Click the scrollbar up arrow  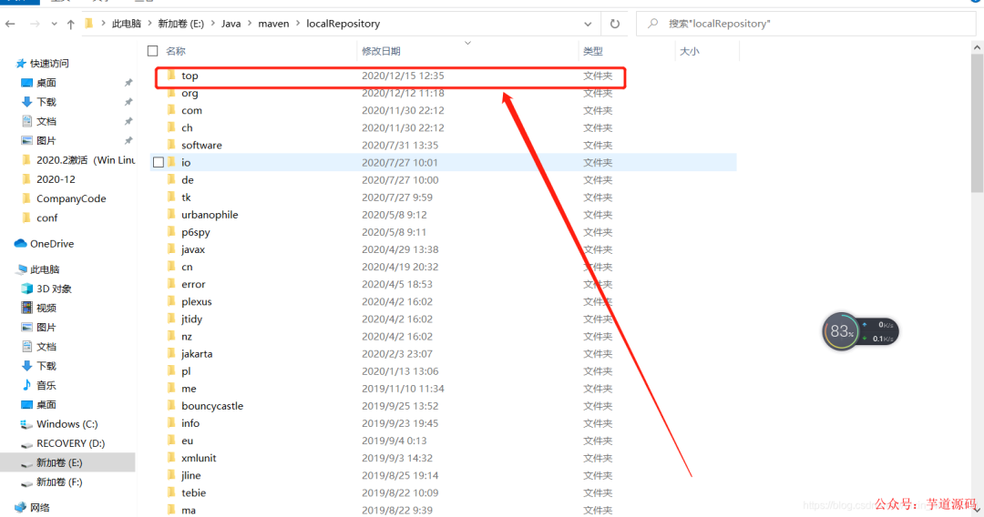click(977, 47)
